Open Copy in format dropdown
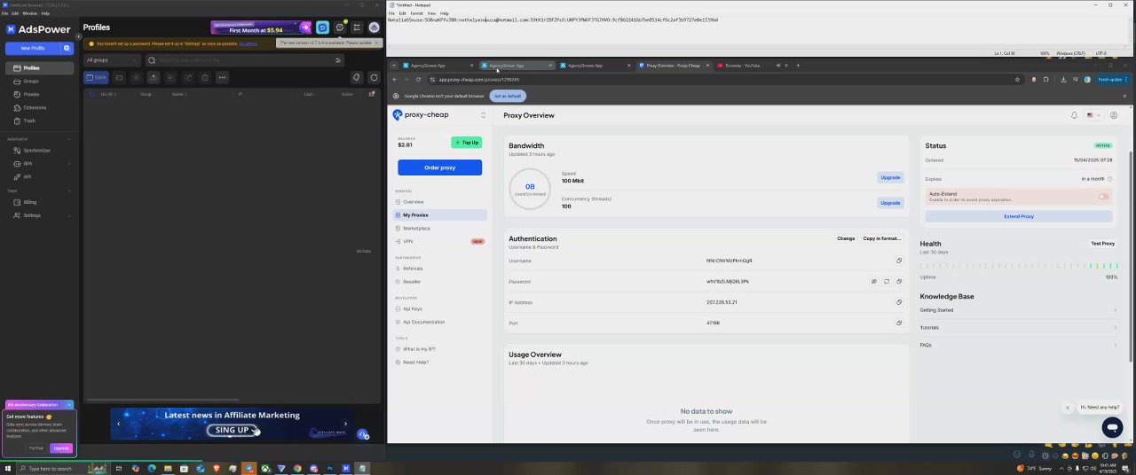The height and width of the screenshot is (475, 1136). point(882,238)
